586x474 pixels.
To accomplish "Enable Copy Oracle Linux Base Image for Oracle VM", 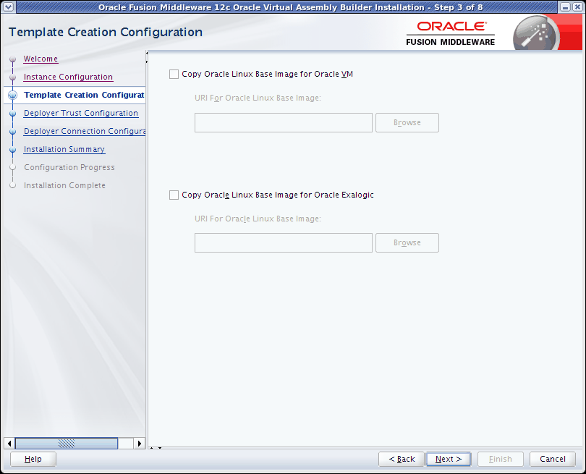I will click(x=174, y=74).
